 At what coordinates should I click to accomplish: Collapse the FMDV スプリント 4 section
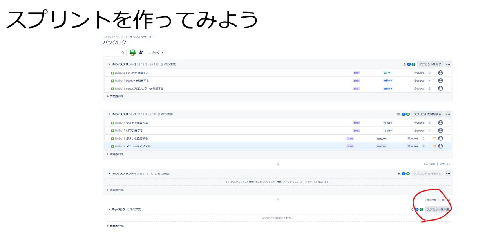pyautogui.click(x=109, y=173)
